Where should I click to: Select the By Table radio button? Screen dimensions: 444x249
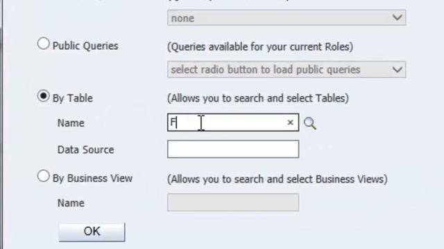pos(43,96)
